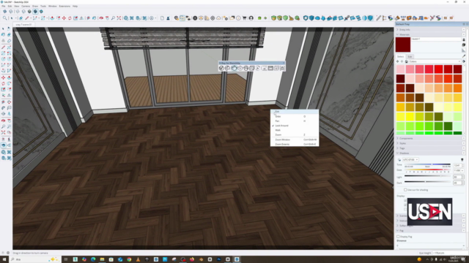Select Shaded With Textures style icon

coord(35,12)
